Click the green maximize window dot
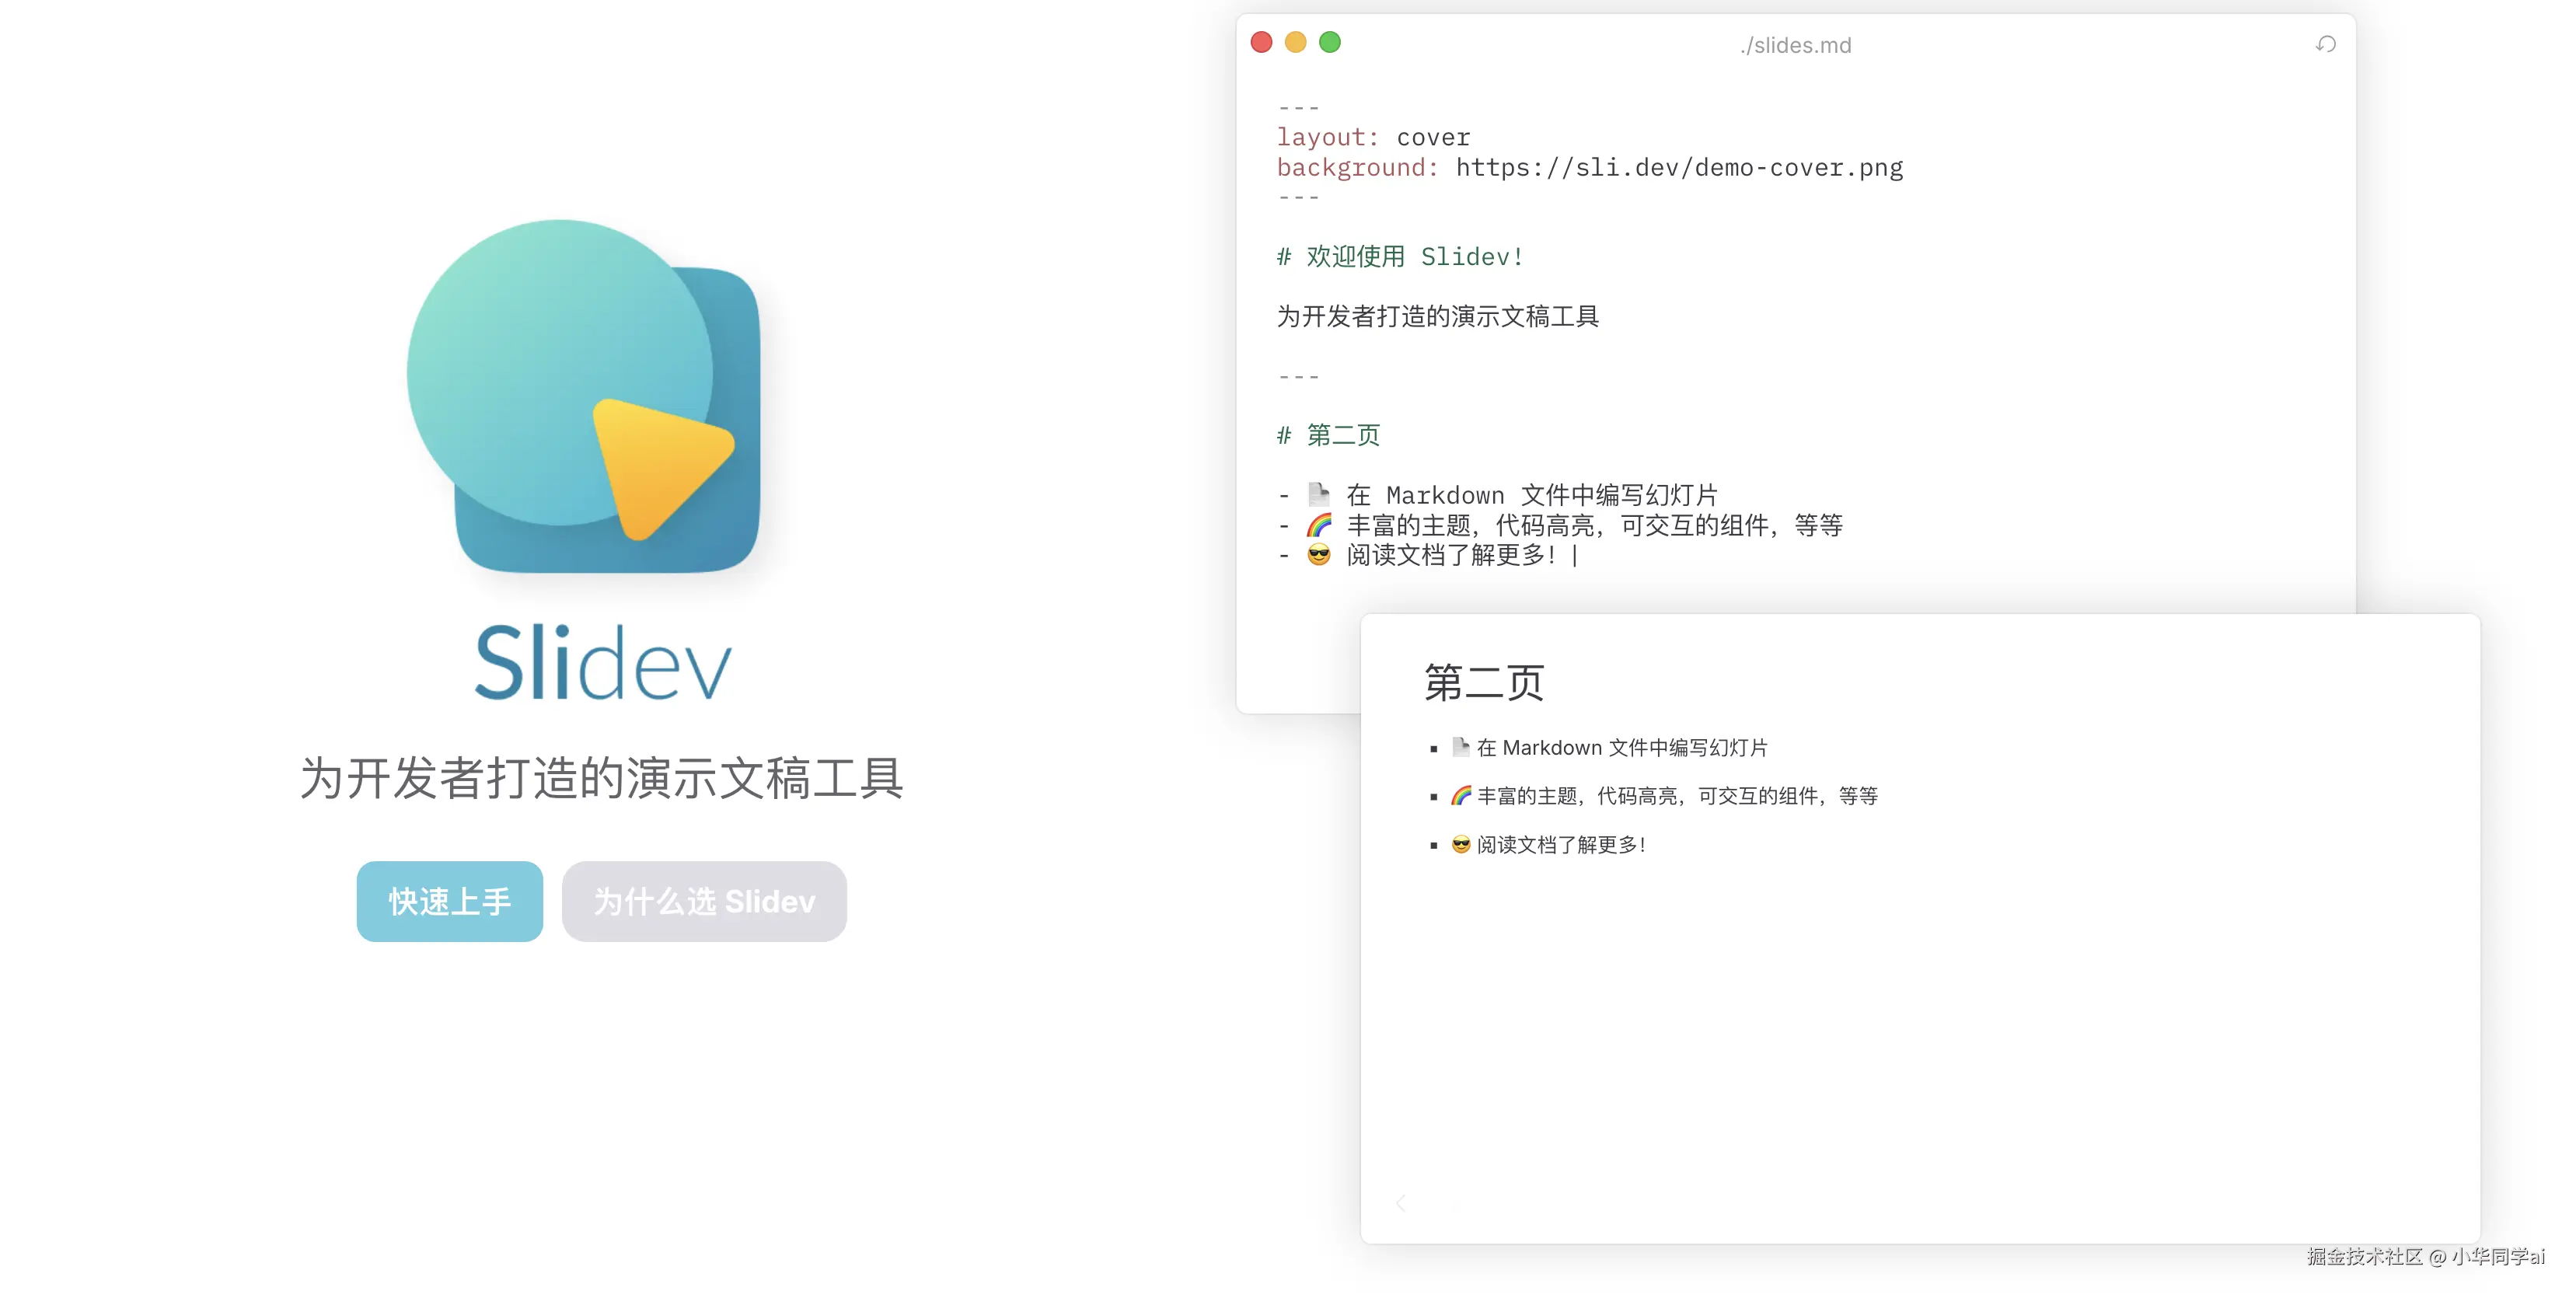Image resolution: width=2576 pixels, height=1298 pixels. point(1329,42)
